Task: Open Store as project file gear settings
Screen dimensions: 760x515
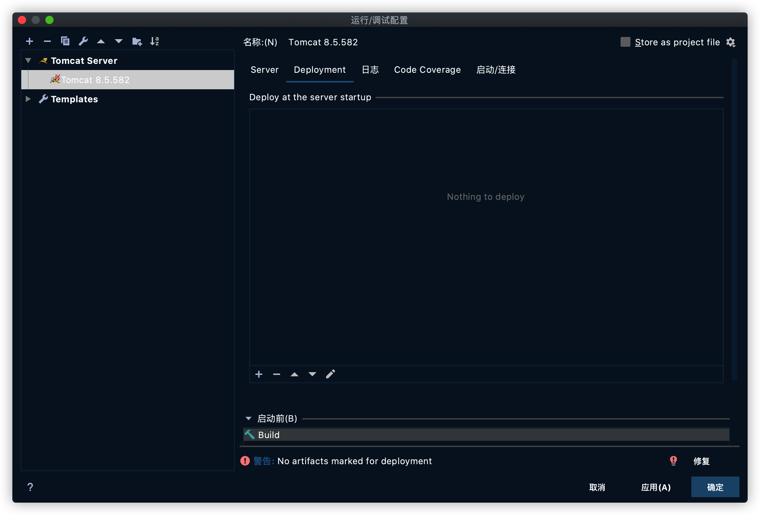Action: click(730, 42)
